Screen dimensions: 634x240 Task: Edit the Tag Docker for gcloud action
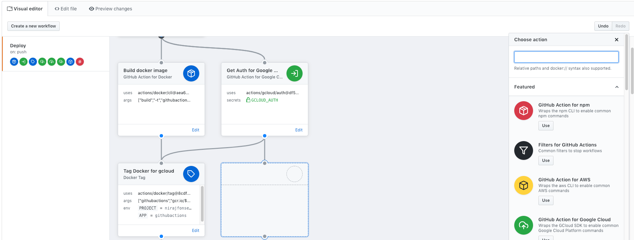click(x=196, y=231)
